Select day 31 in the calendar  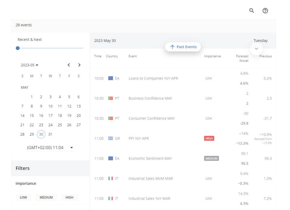50,134
